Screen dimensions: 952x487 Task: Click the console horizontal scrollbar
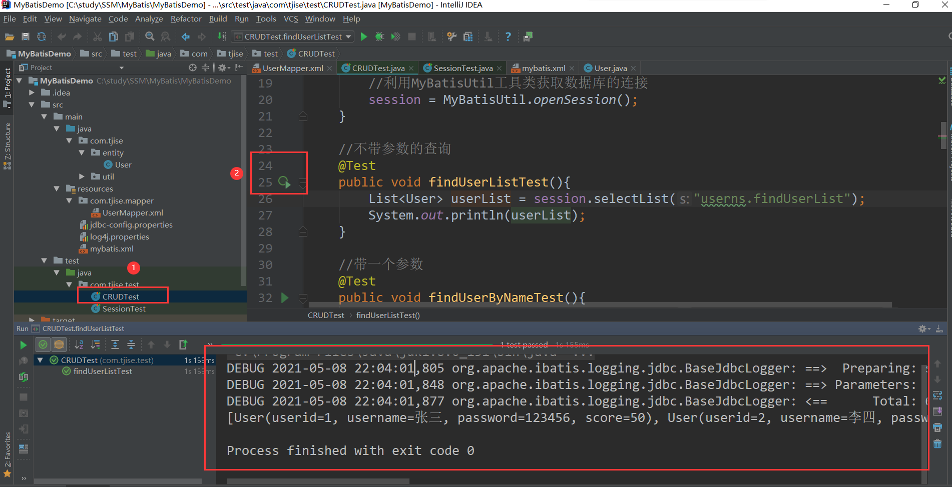318,481
